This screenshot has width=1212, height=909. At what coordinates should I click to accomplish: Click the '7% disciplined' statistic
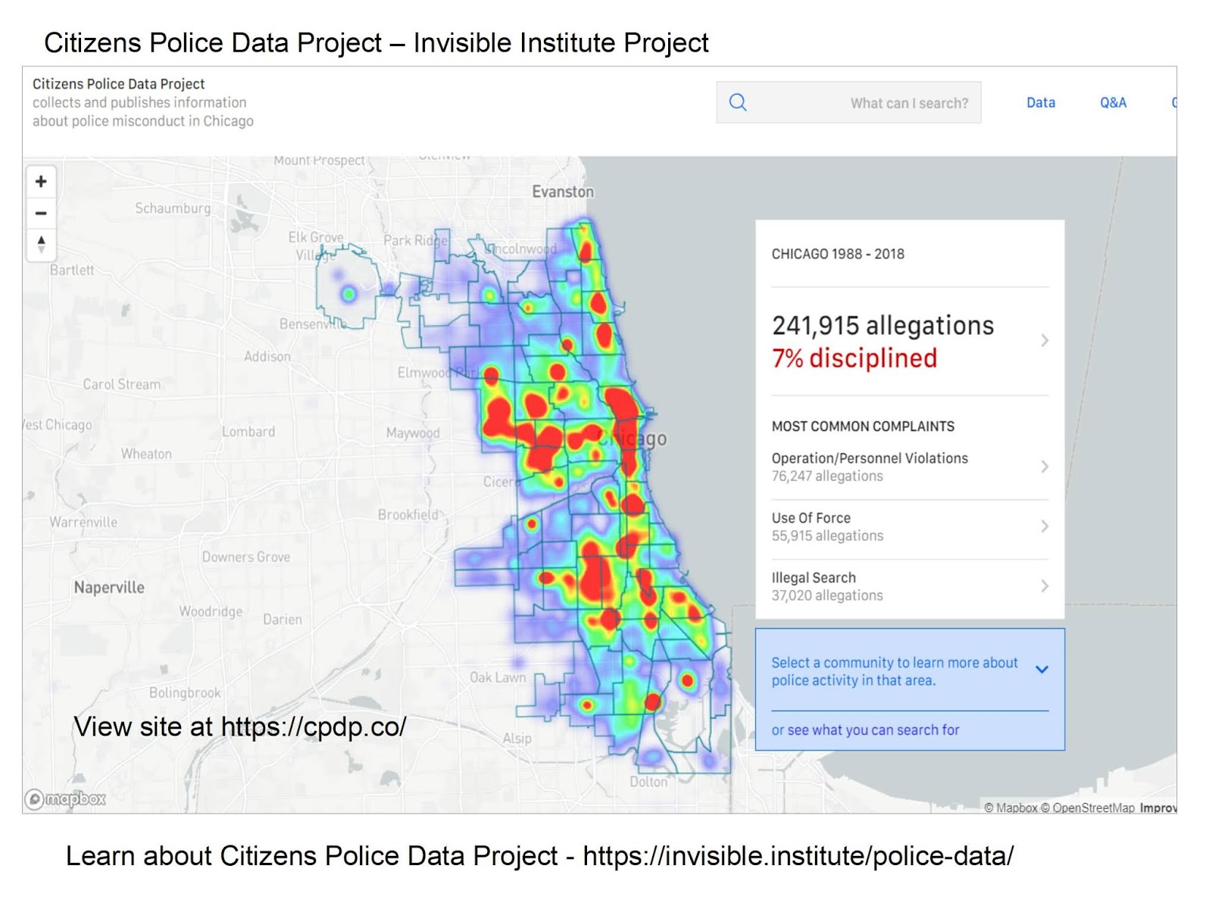click(854, 358)
